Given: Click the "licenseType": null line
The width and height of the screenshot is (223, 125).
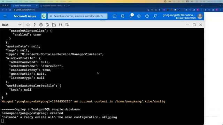Looking at the screenshot, I should point(27,78).
